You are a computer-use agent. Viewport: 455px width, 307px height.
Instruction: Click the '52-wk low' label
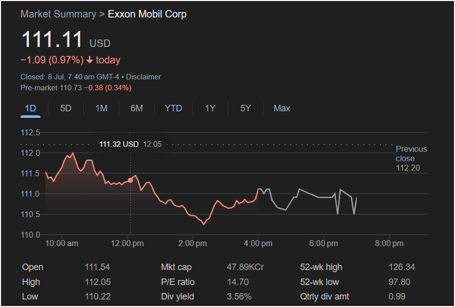pos(320,282)
